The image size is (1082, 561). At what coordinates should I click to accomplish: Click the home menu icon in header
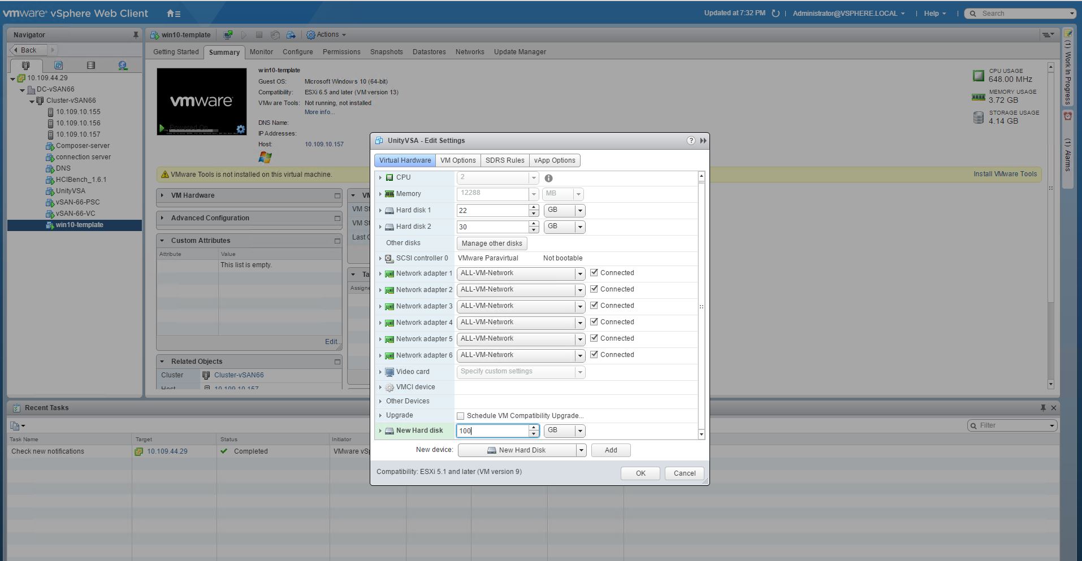[x=174, y=14]
